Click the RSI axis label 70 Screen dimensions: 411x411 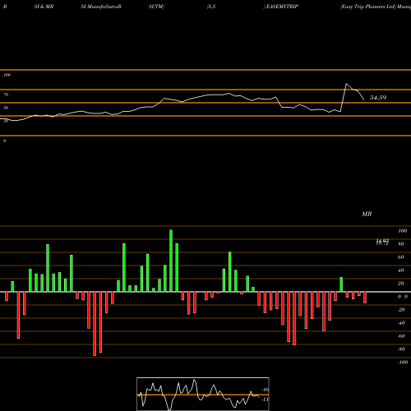point(6,95)
